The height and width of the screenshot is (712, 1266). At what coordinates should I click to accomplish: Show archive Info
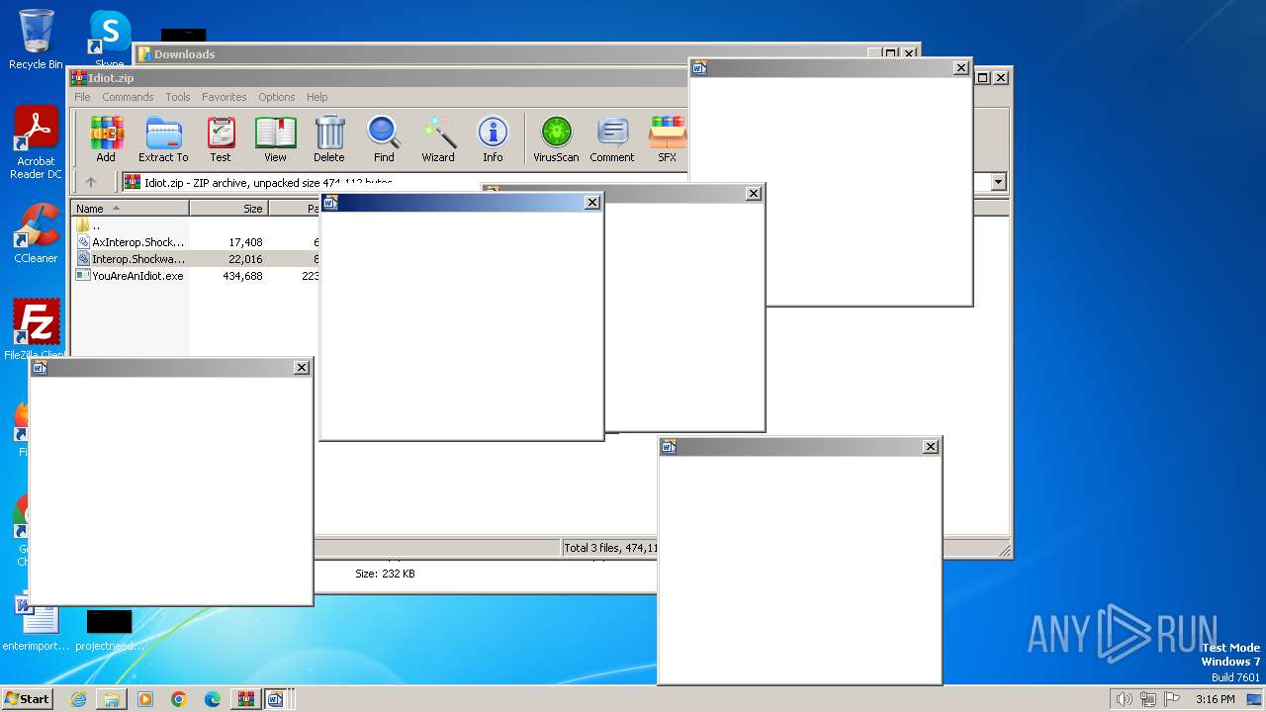[493, 139]
